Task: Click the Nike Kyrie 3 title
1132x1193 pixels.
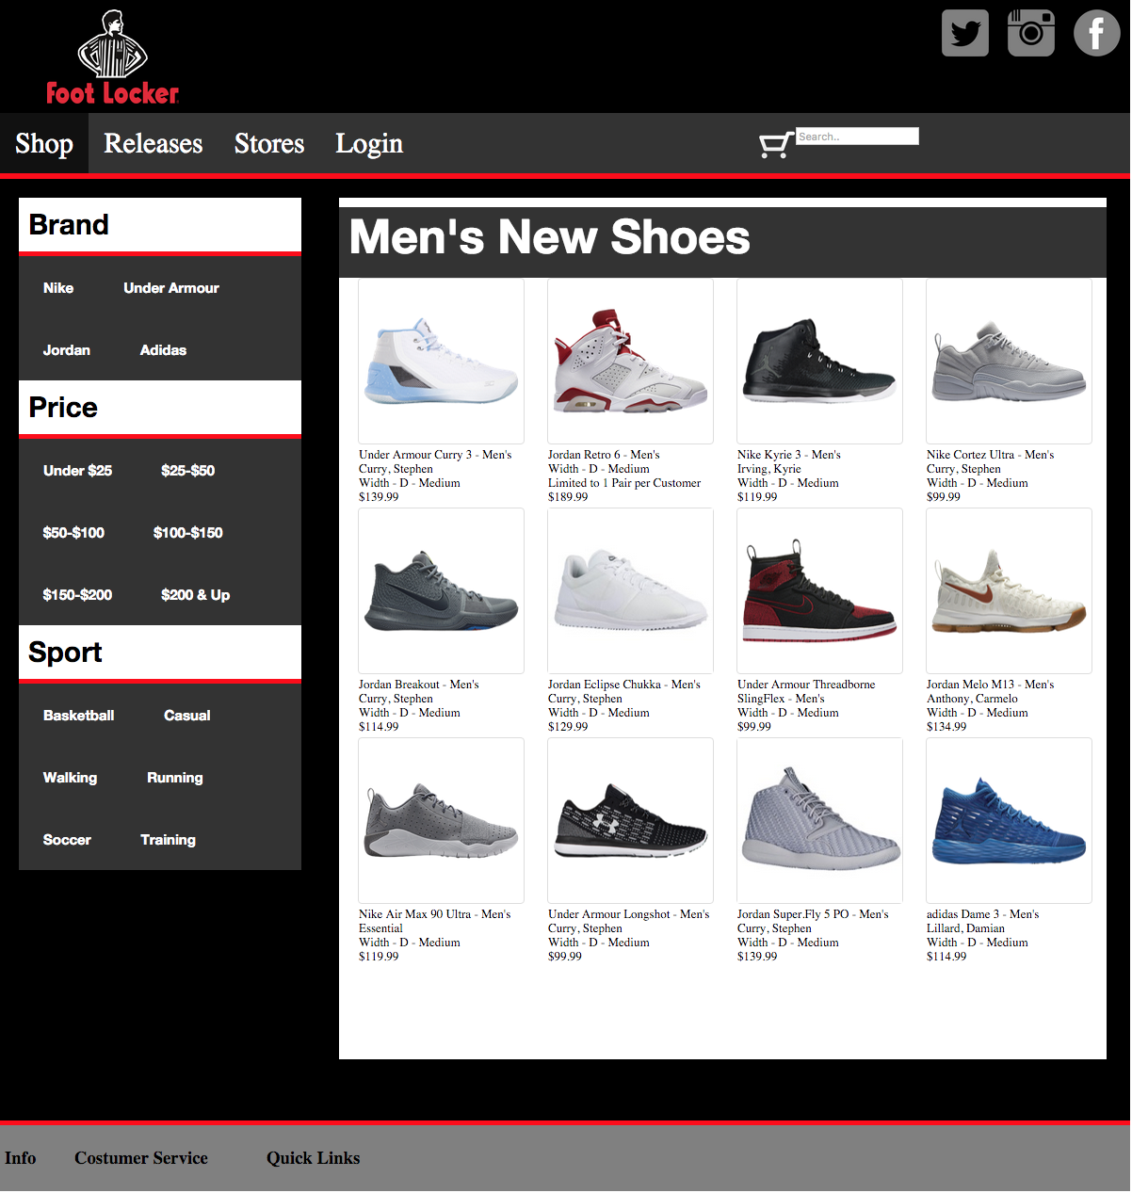Action: (x=789, y=455)
